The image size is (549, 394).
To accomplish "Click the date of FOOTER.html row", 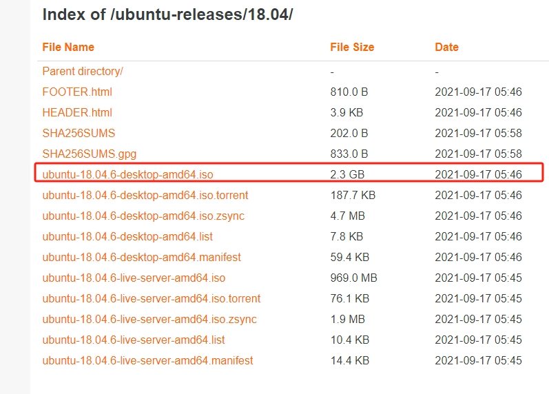I will tap(478, 92).
